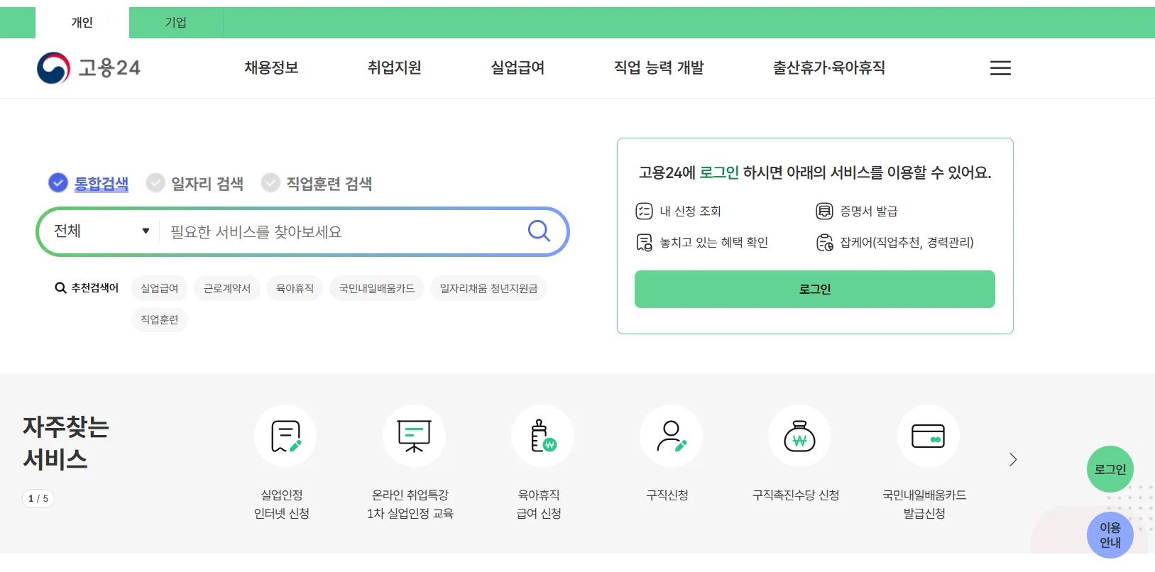Open 채용정보 menu
Image resolution: width=1155 pixels, height=572 pixels.
coord(271,67)
